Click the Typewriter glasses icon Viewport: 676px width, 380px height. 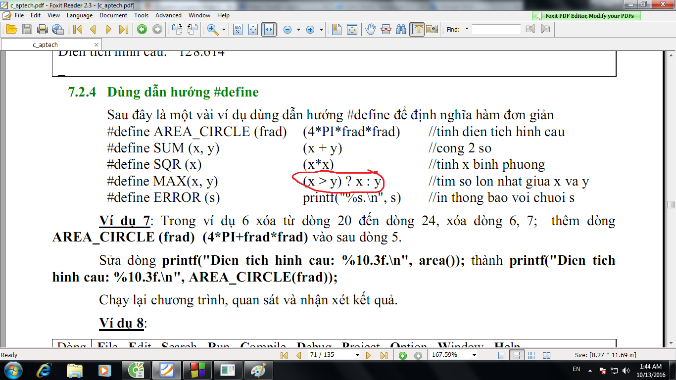(386, 29)
